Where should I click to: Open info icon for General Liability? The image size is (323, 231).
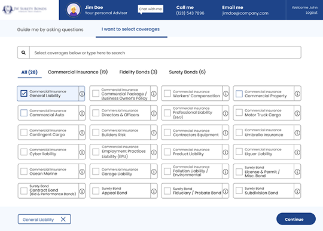point(82,94)
